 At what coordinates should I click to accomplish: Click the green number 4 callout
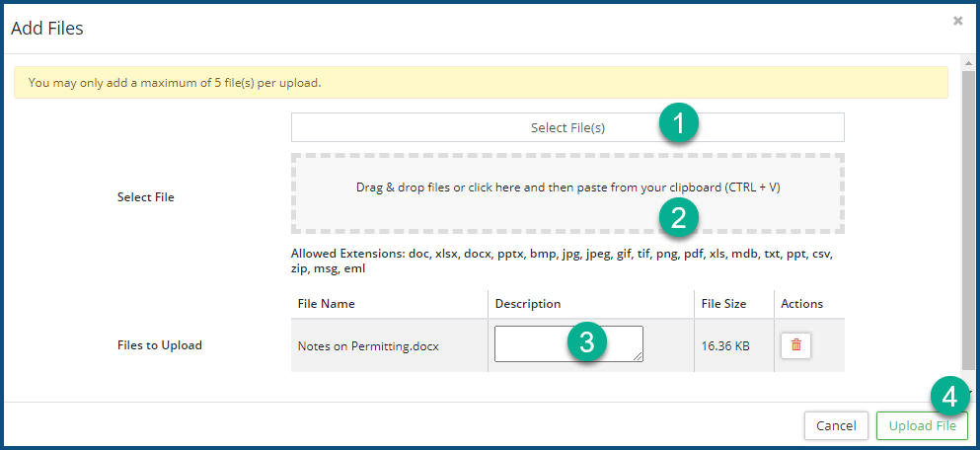(x=948, y=397)
